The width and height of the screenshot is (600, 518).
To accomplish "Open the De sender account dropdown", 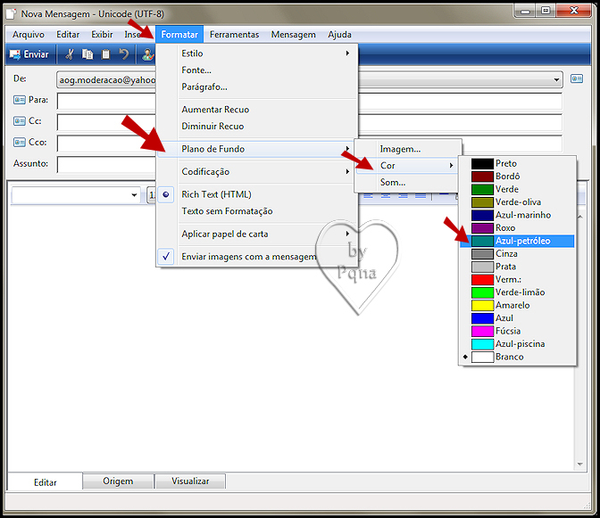I will click(554, 79).
